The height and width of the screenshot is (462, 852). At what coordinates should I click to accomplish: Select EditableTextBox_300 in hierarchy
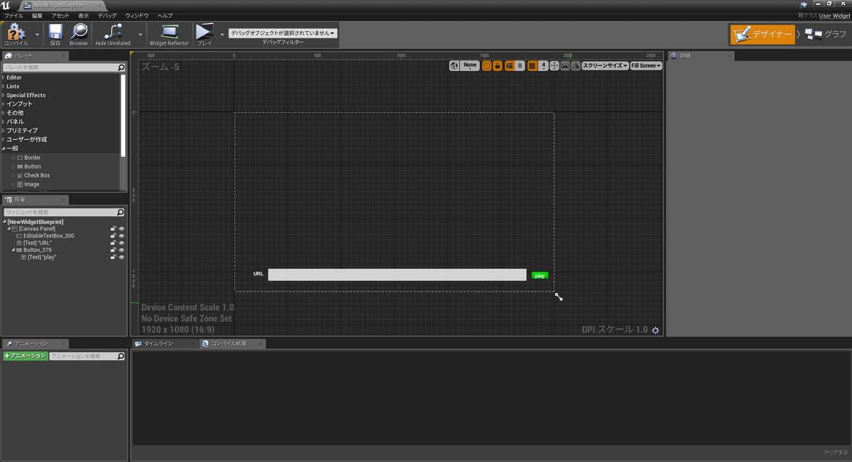[x=48, y=236]
